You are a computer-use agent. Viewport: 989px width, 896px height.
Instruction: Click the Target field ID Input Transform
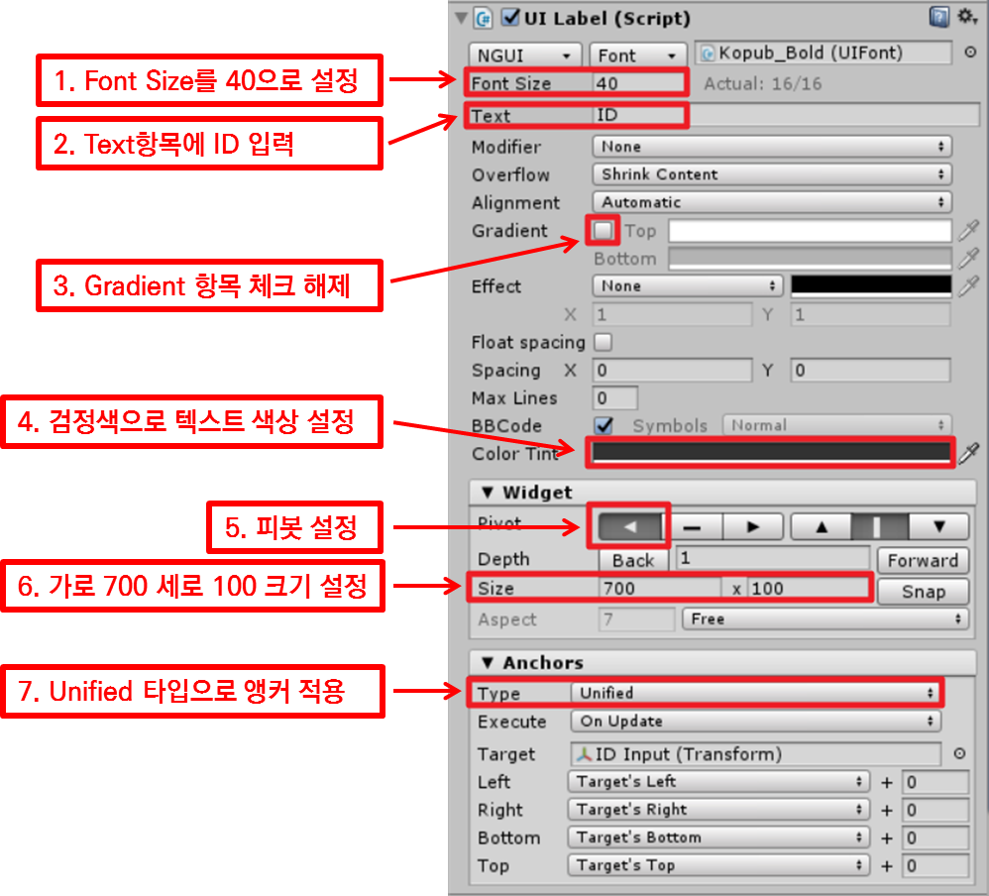pos(756,754)
